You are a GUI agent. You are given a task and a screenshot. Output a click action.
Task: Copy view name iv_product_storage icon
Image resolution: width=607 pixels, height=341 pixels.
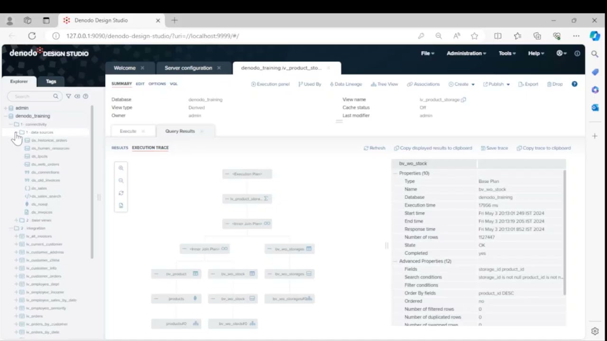463,100
